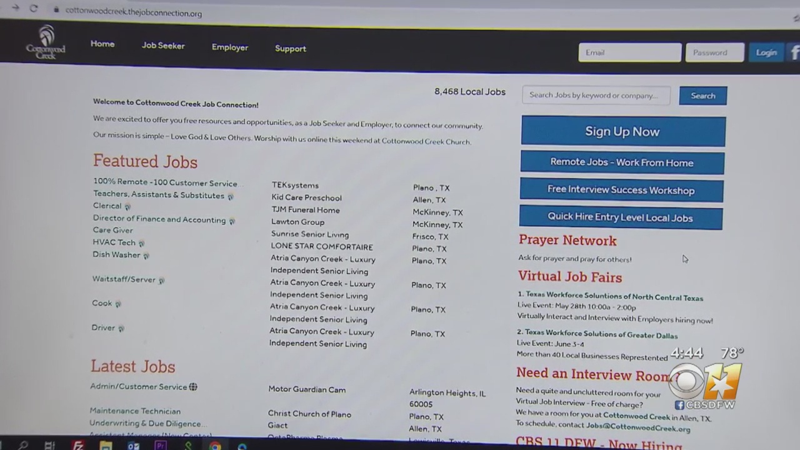Image resolution: width=800 pixels, height=450 pixels.
Task: Click the icon next to Director of Finance and Accounting
Action: (x=232, y=221)
